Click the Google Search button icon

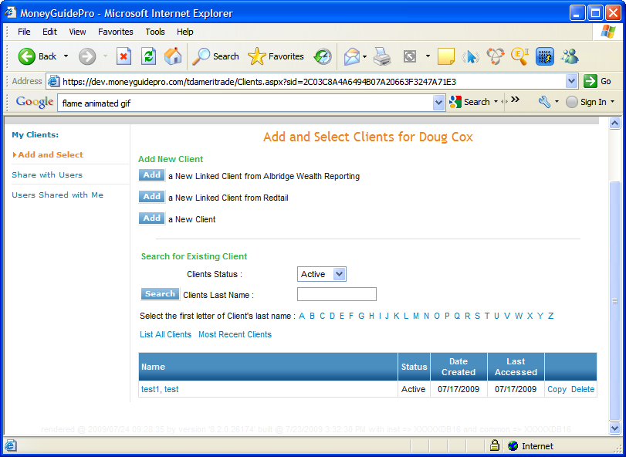click(x=455, y=102)
